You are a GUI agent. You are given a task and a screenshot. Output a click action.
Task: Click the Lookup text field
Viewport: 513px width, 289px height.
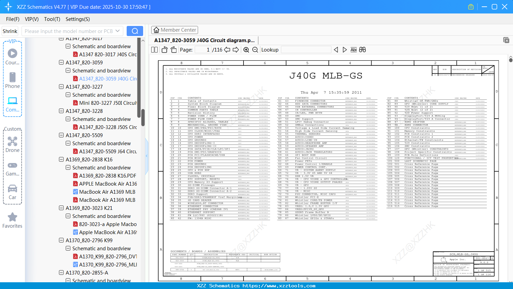click(x=306, y=50)
